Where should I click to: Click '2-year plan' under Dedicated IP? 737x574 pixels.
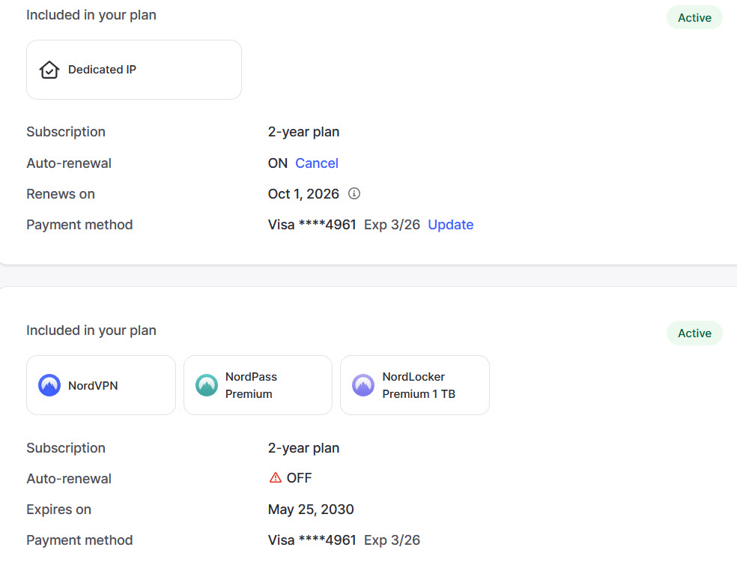(303, 132)
